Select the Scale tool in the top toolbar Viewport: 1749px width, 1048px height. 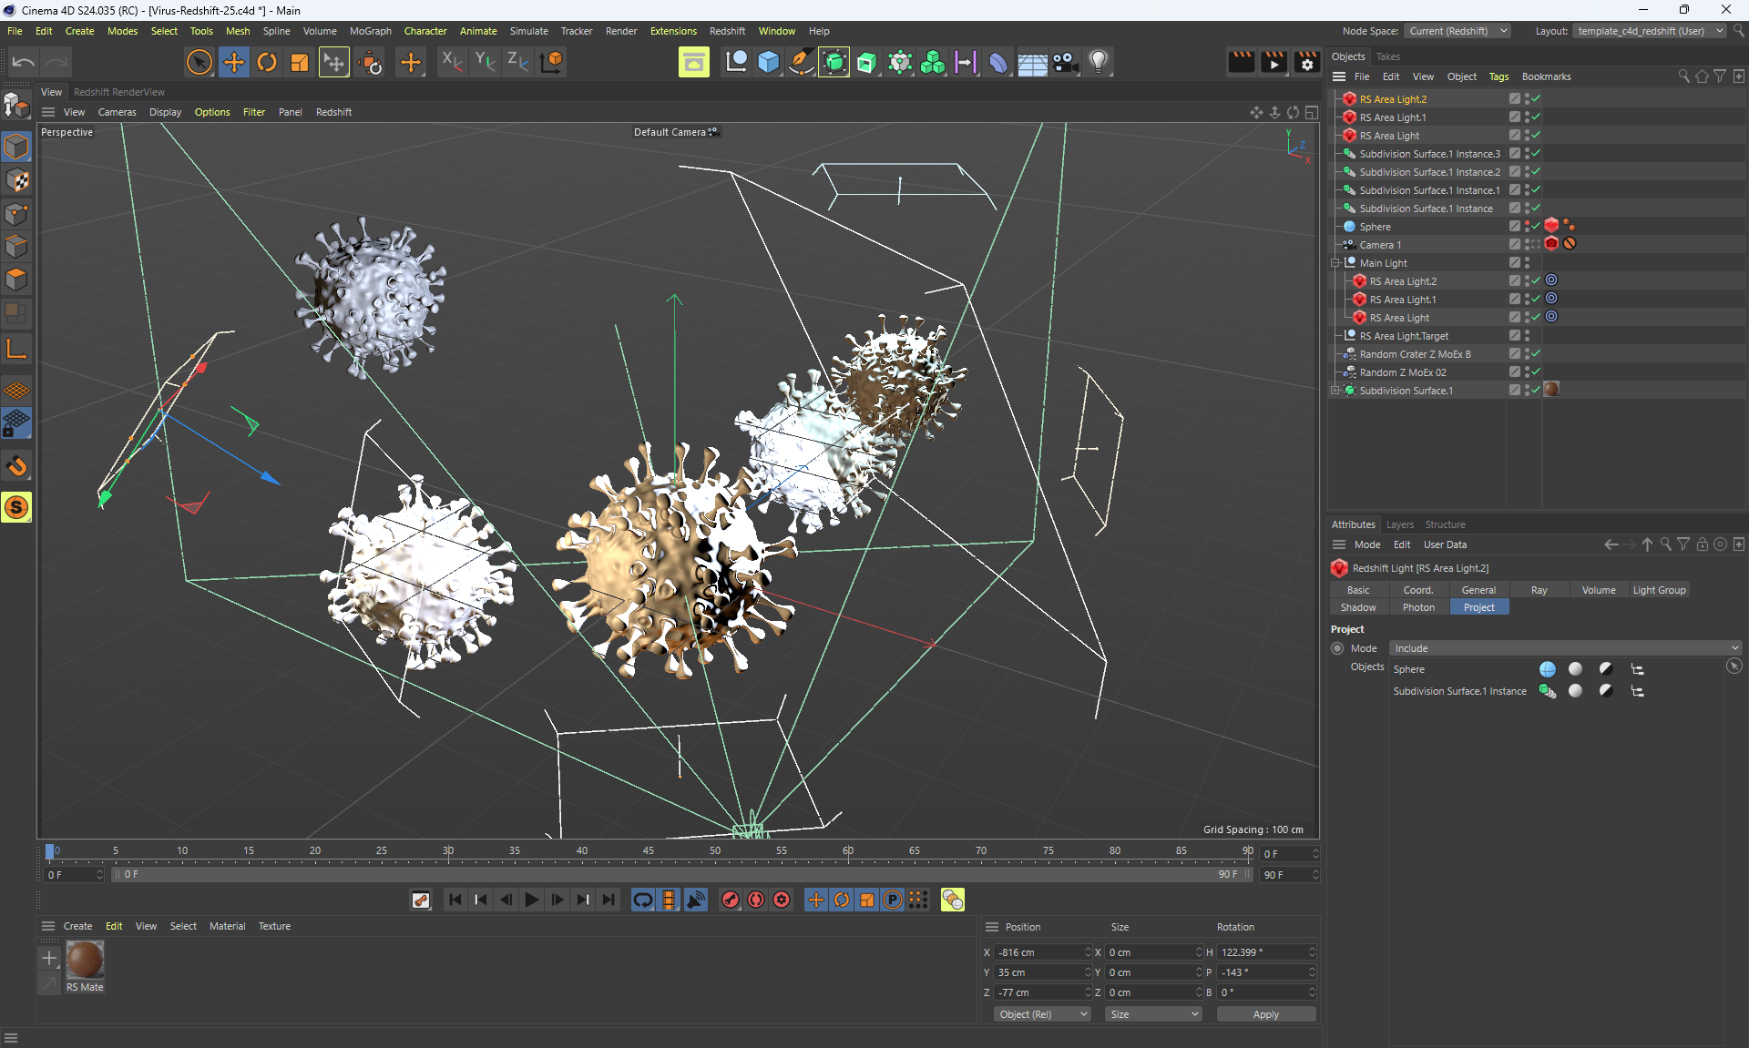click(x=300, y=62)
